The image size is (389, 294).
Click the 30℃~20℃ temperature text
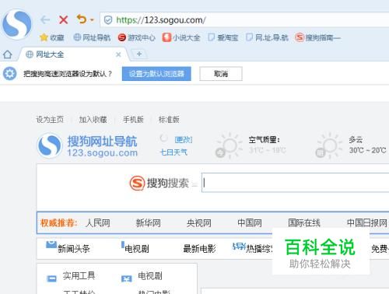pyautogui.click(x=367, y=150)
